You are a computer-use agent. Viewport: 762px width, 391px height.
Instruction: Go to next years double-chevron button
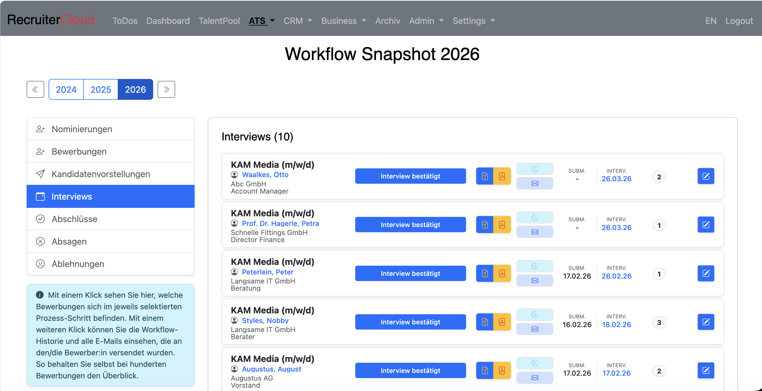[x=166, y=89]
